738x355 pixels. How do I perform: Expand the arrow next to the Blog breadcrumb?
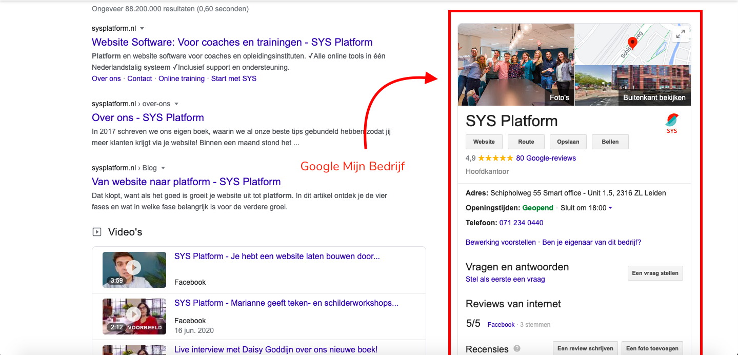tap(163, 168)
